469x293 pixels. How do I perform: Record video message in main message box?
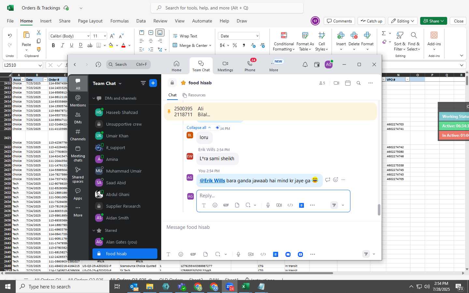[x=250, y=254]
